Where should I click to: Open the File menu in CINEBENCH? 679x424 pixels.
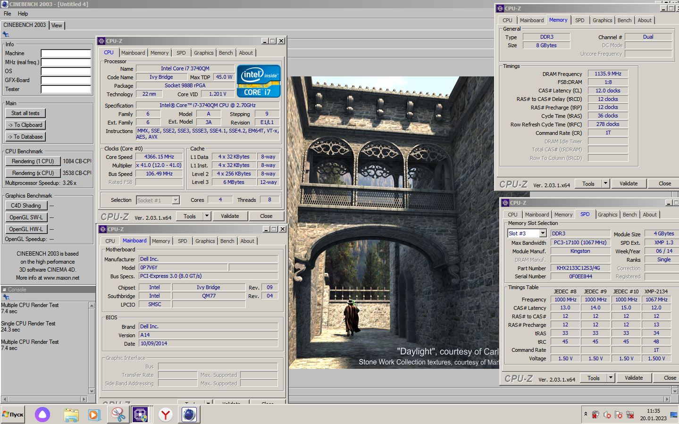pyautogui.click(x=8, y=14)
